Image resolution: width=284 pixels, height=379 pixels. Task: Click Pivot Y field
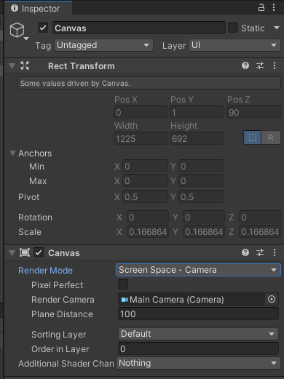click(x=201, y=196)
